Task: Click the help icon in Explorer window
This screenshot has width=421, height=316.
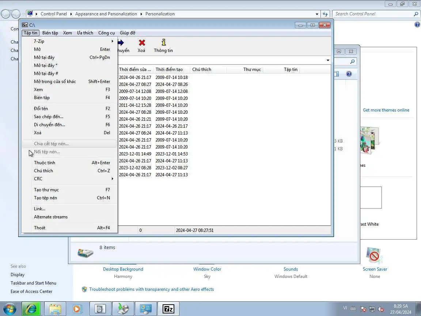Action: (349, 74)
